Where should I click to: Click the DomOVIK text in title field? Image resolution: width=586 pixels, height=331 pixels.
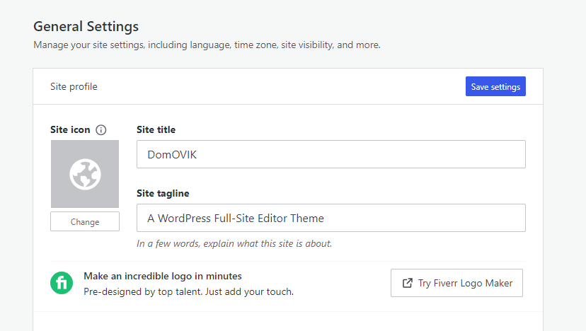pos(172,155)
